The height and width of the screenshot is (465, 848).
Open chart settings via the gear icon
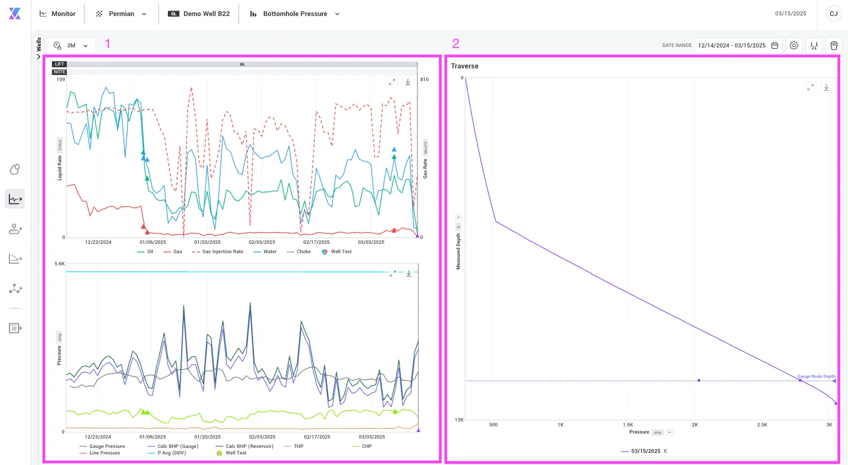click(794, 45)
